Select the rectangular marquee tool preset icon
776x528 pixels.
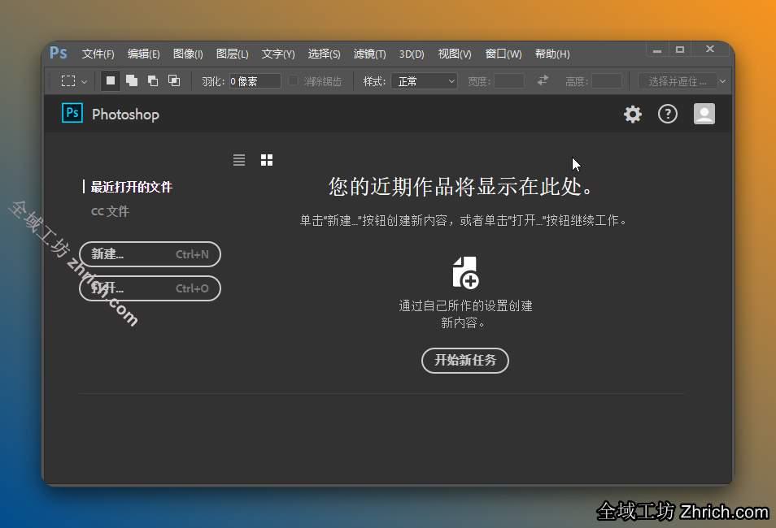68,80
